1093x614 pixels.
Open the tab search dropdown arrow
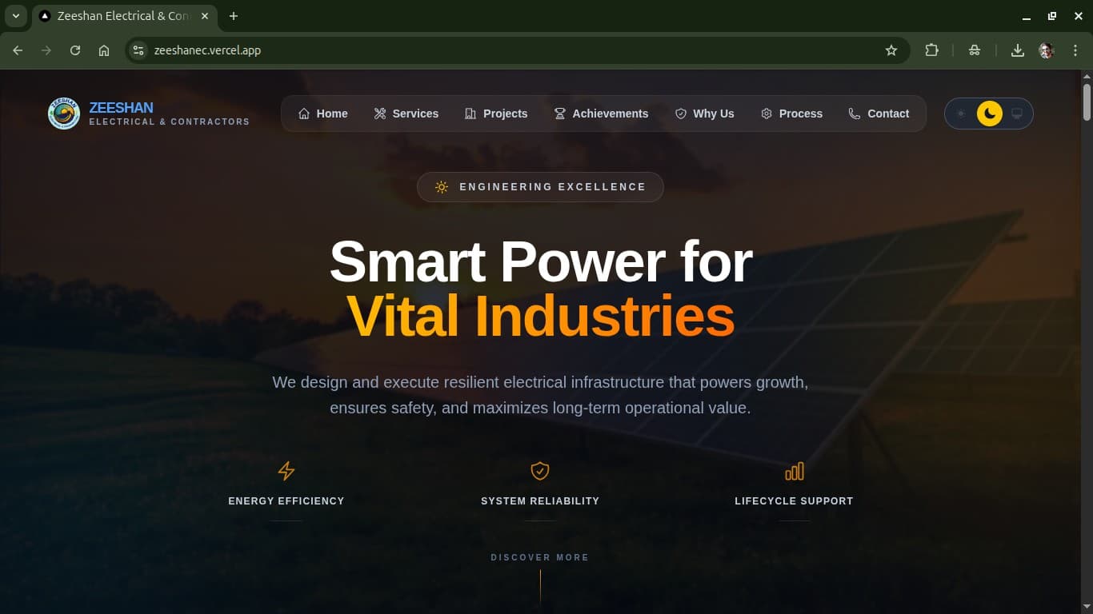[x=15, y=16]
